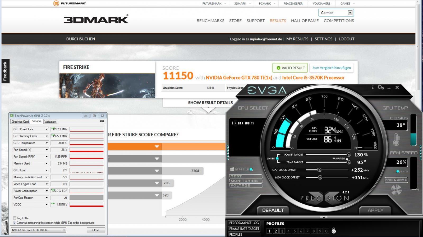Click the thermometer icon under GPU Temp

pyautogui.click(x=396, y=140)
